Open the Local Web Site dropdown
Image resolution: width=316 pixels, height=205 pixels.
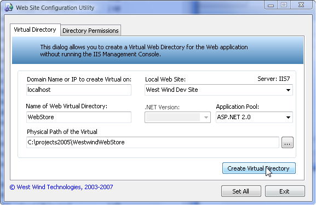tap(219, 90)
